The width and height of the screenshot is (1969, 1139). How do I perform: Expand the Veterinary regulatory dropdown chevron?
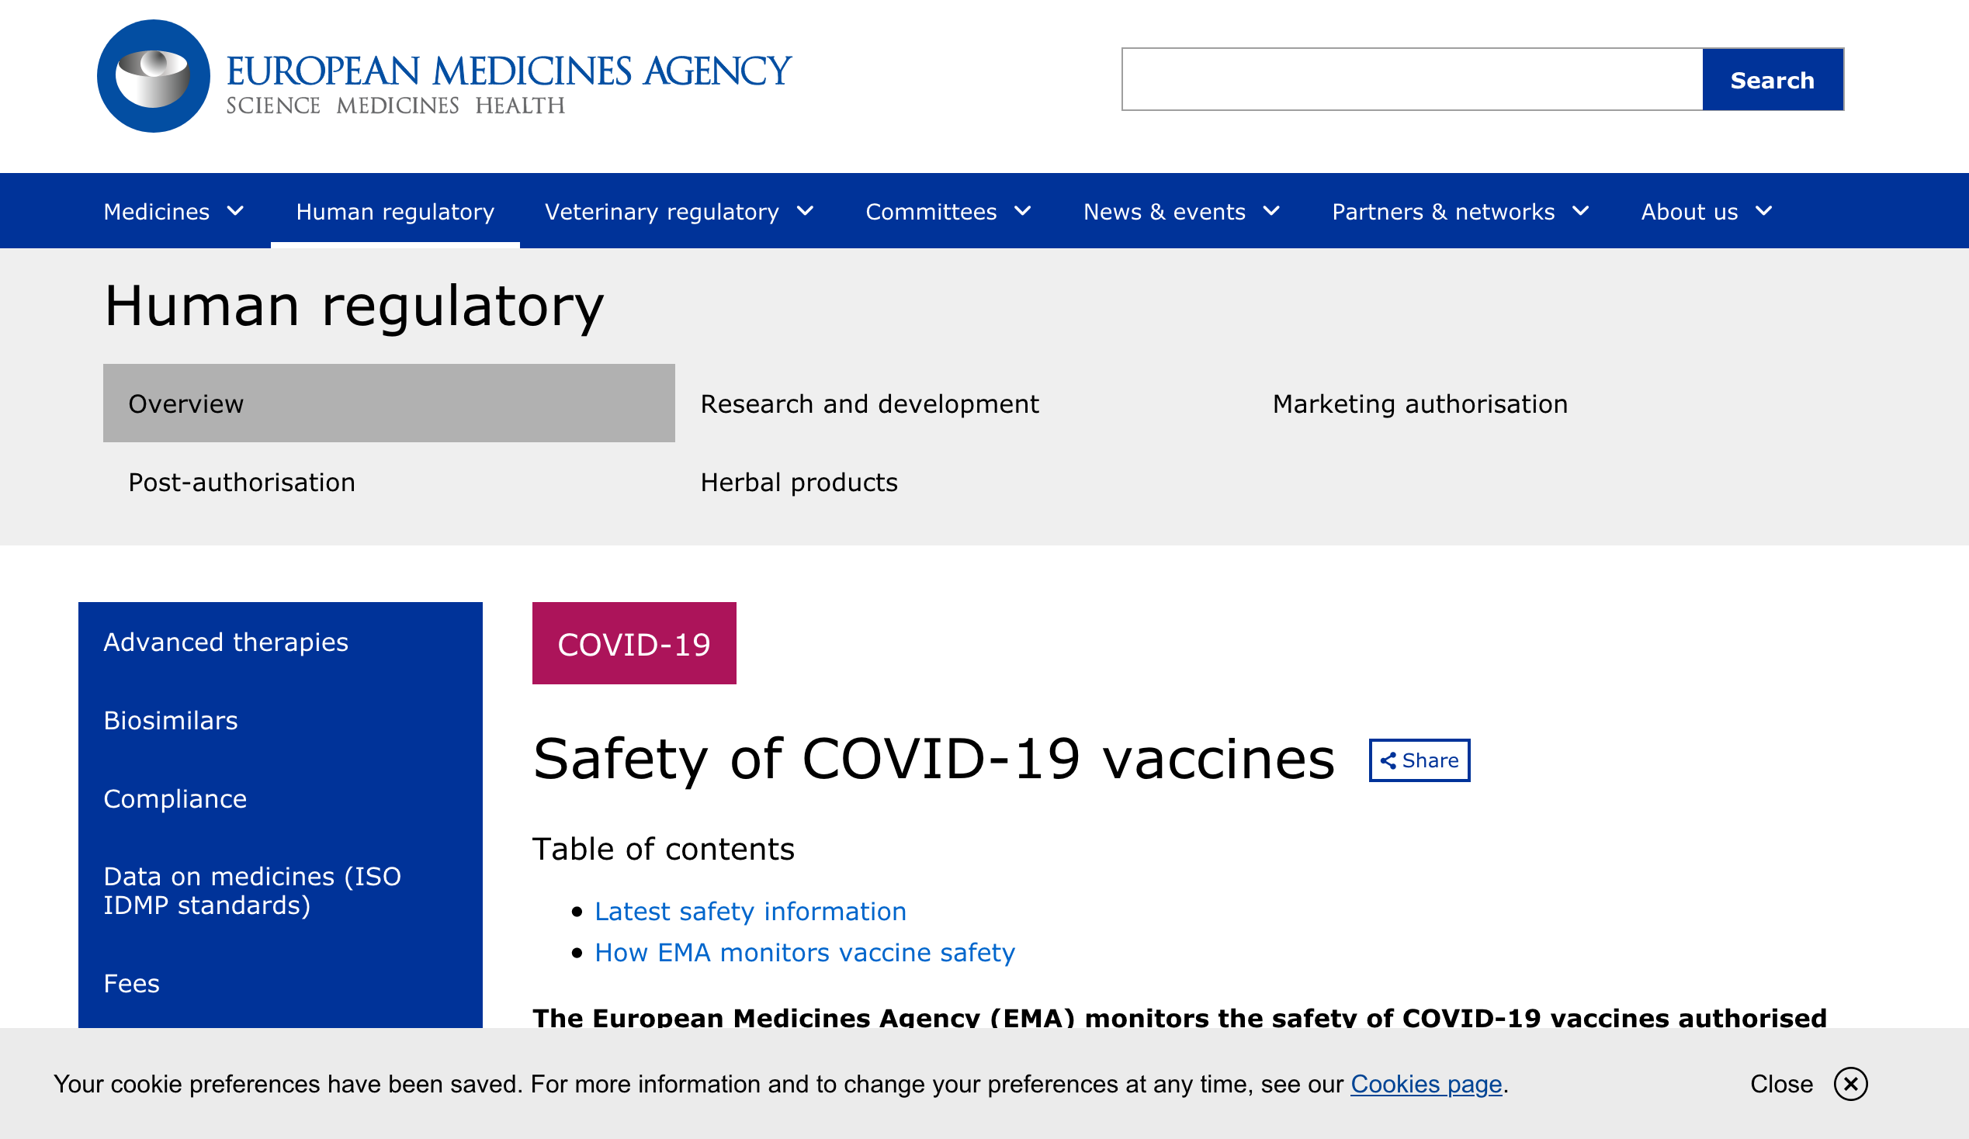point(805,211)
